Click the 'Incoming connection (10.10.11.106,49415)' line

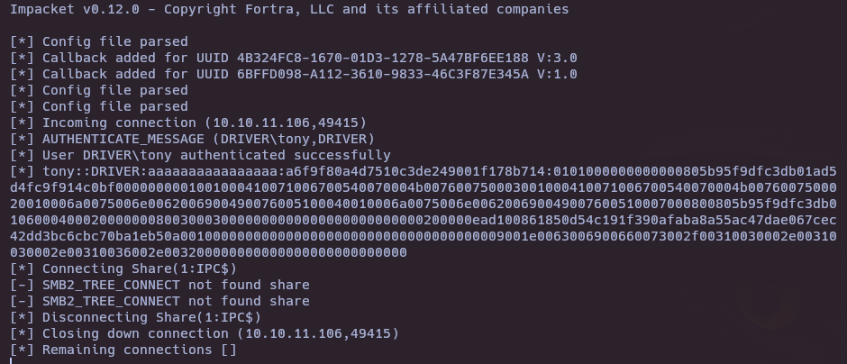coord(188,123)
